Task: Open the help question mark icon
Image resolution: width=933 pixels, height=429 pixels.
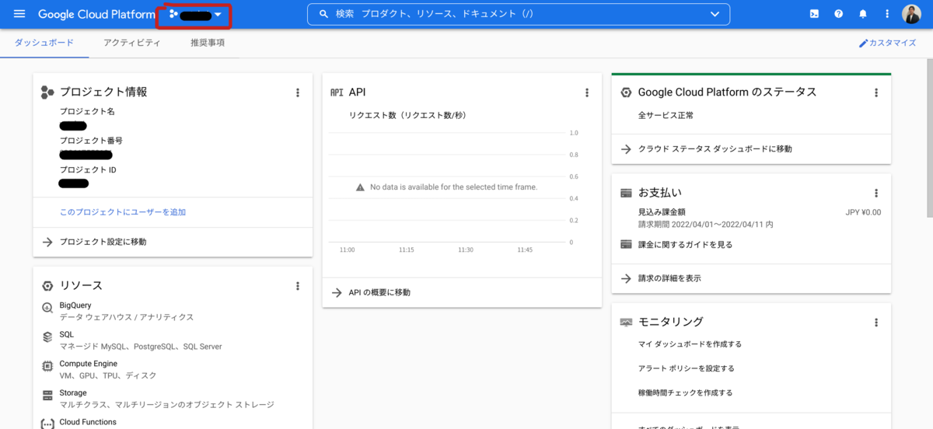Action: pos(838,14)
